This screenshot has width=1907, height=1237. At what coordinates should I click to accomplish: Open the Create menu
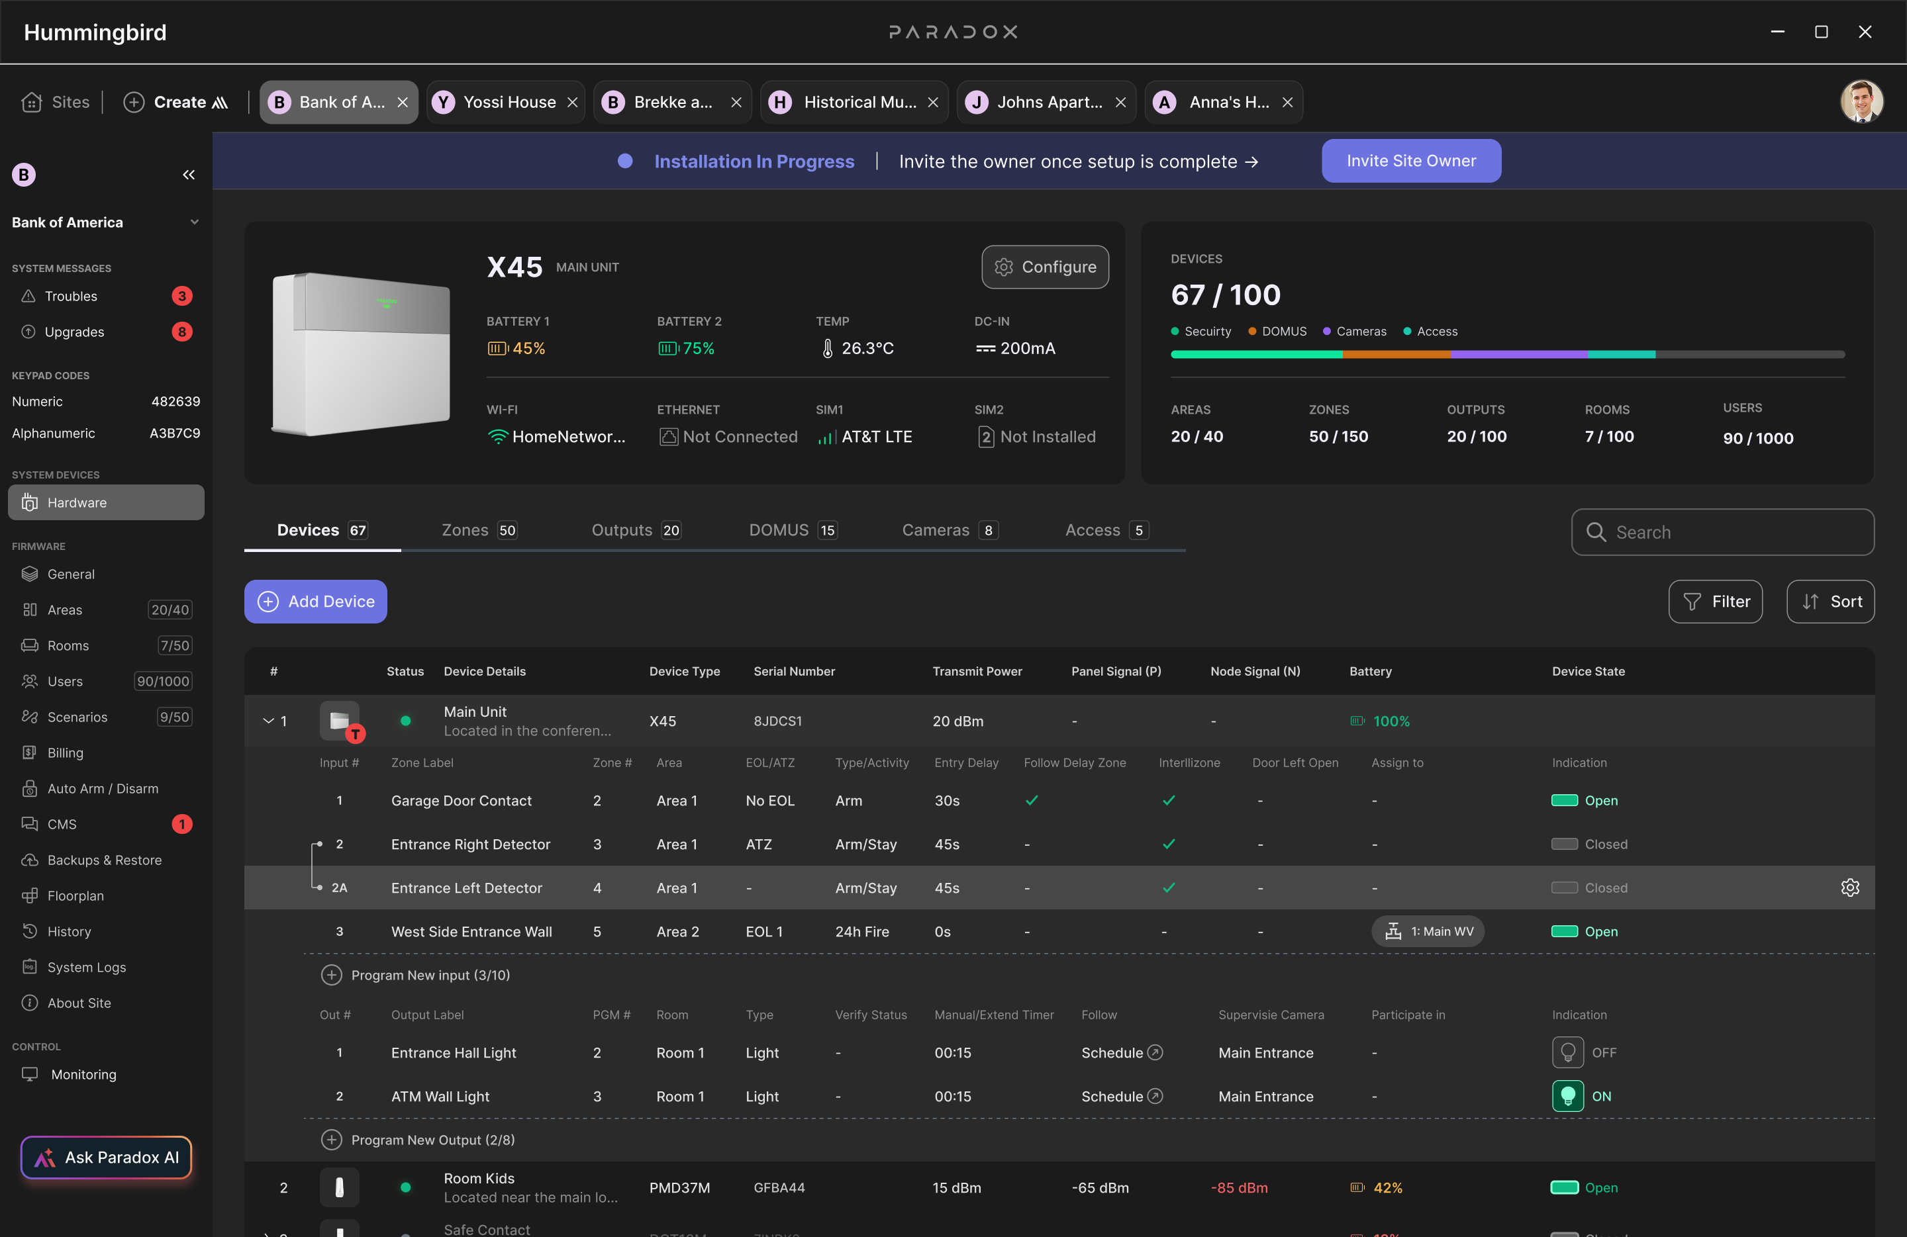(176, 102)
